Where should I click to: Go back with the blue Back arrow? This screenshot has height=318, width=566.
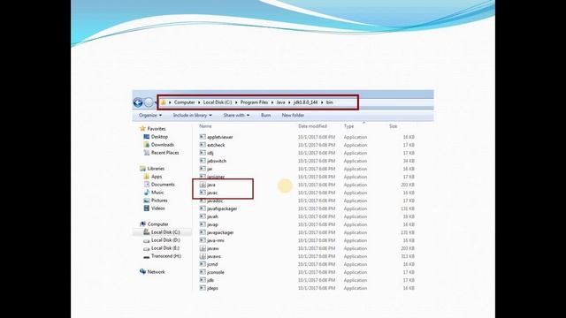[138, 102]
